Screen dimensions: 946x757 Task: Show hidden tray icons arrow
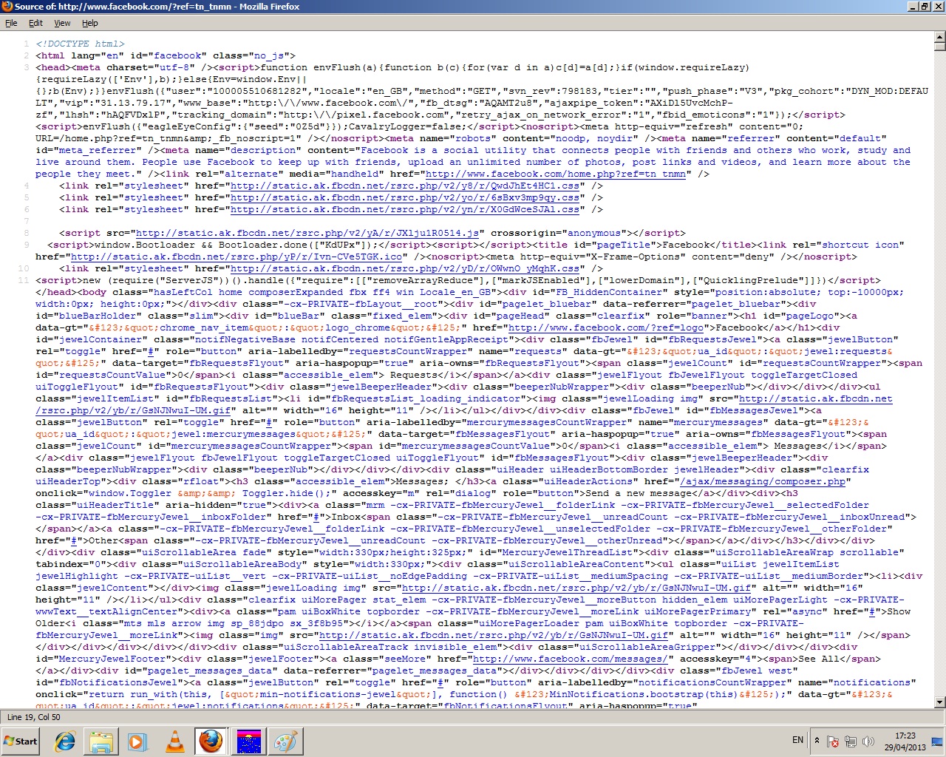(817, 741)
